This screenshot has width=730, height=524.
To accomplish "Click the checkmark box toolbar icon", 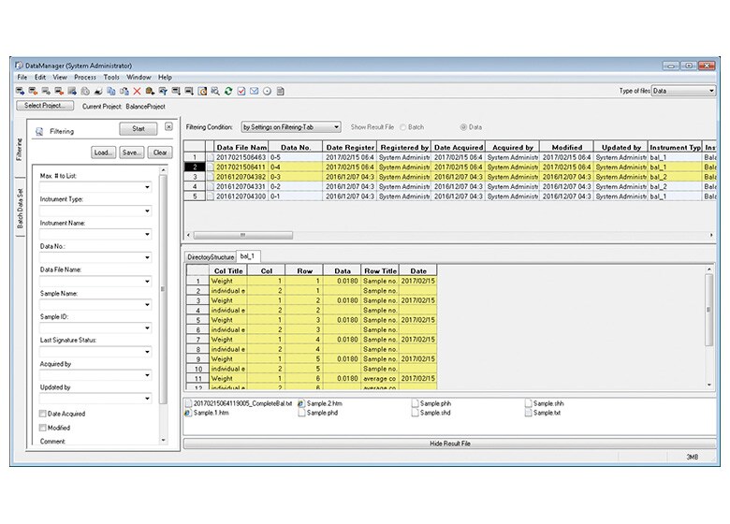I will tap(241, 91).
